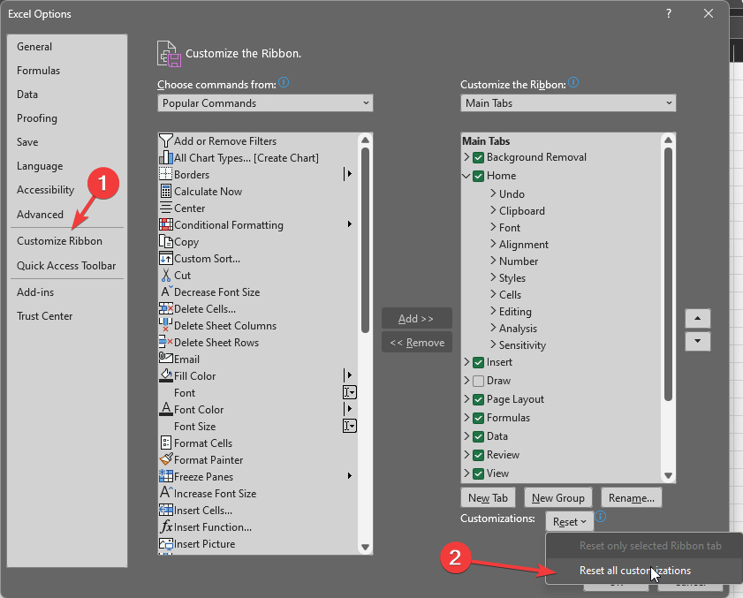Collapse the Home tab tree node
Viewport: 743px width, 598px height.
click(466, 176)
